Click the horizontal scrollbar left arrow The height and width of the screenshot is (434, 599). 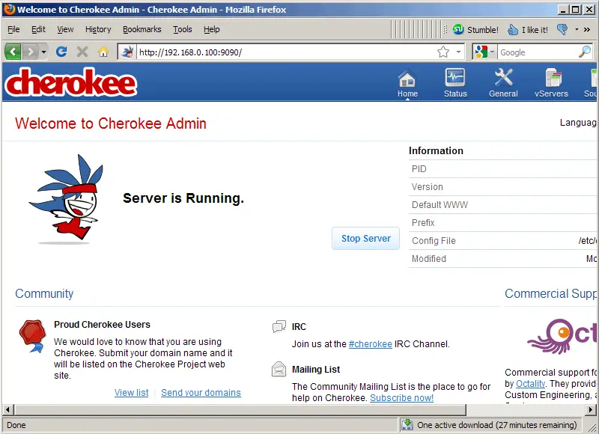(7, 410)
